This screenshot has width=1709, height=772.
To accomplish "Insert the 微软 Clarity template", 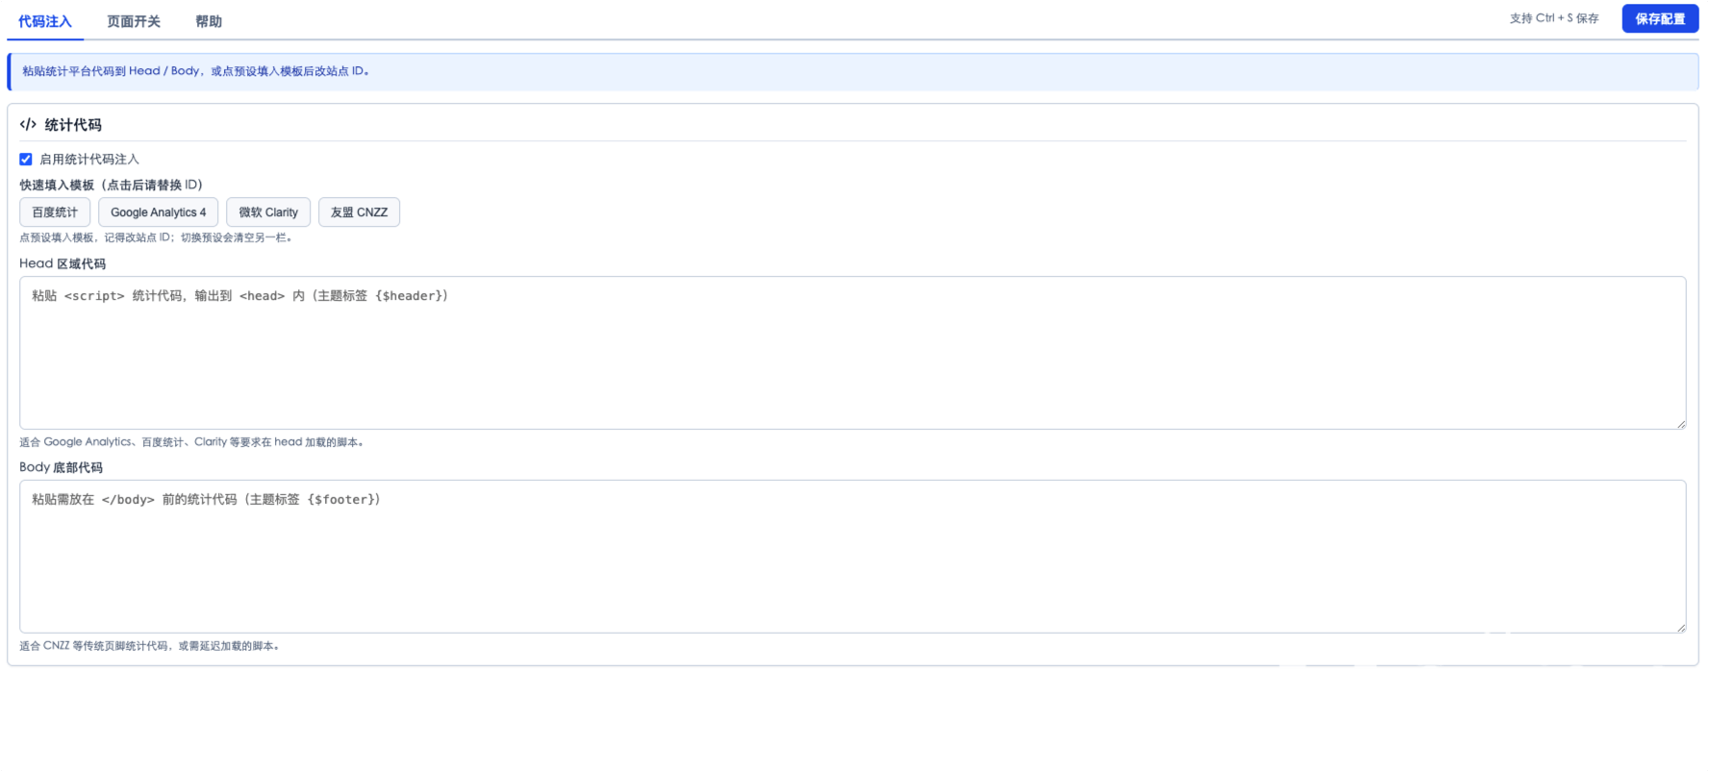I will [268, 212].
